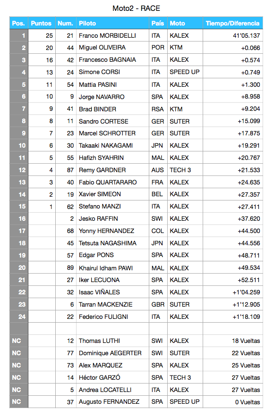274x417 pixels.
Task: Click the Puntos column header
Action: 42,23
